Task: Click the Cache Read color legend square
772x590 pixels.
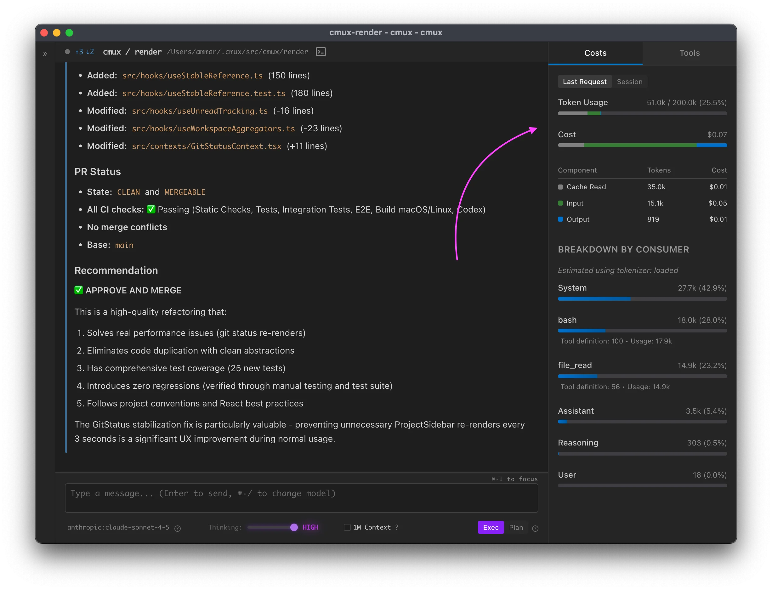Action: click(560, 187)
